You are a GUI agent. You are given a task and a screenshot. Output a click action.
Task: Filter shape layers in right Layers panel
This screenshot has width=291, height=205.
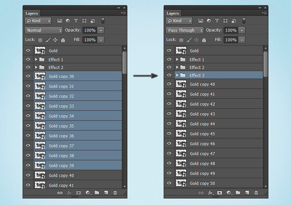tap(225, 21)
